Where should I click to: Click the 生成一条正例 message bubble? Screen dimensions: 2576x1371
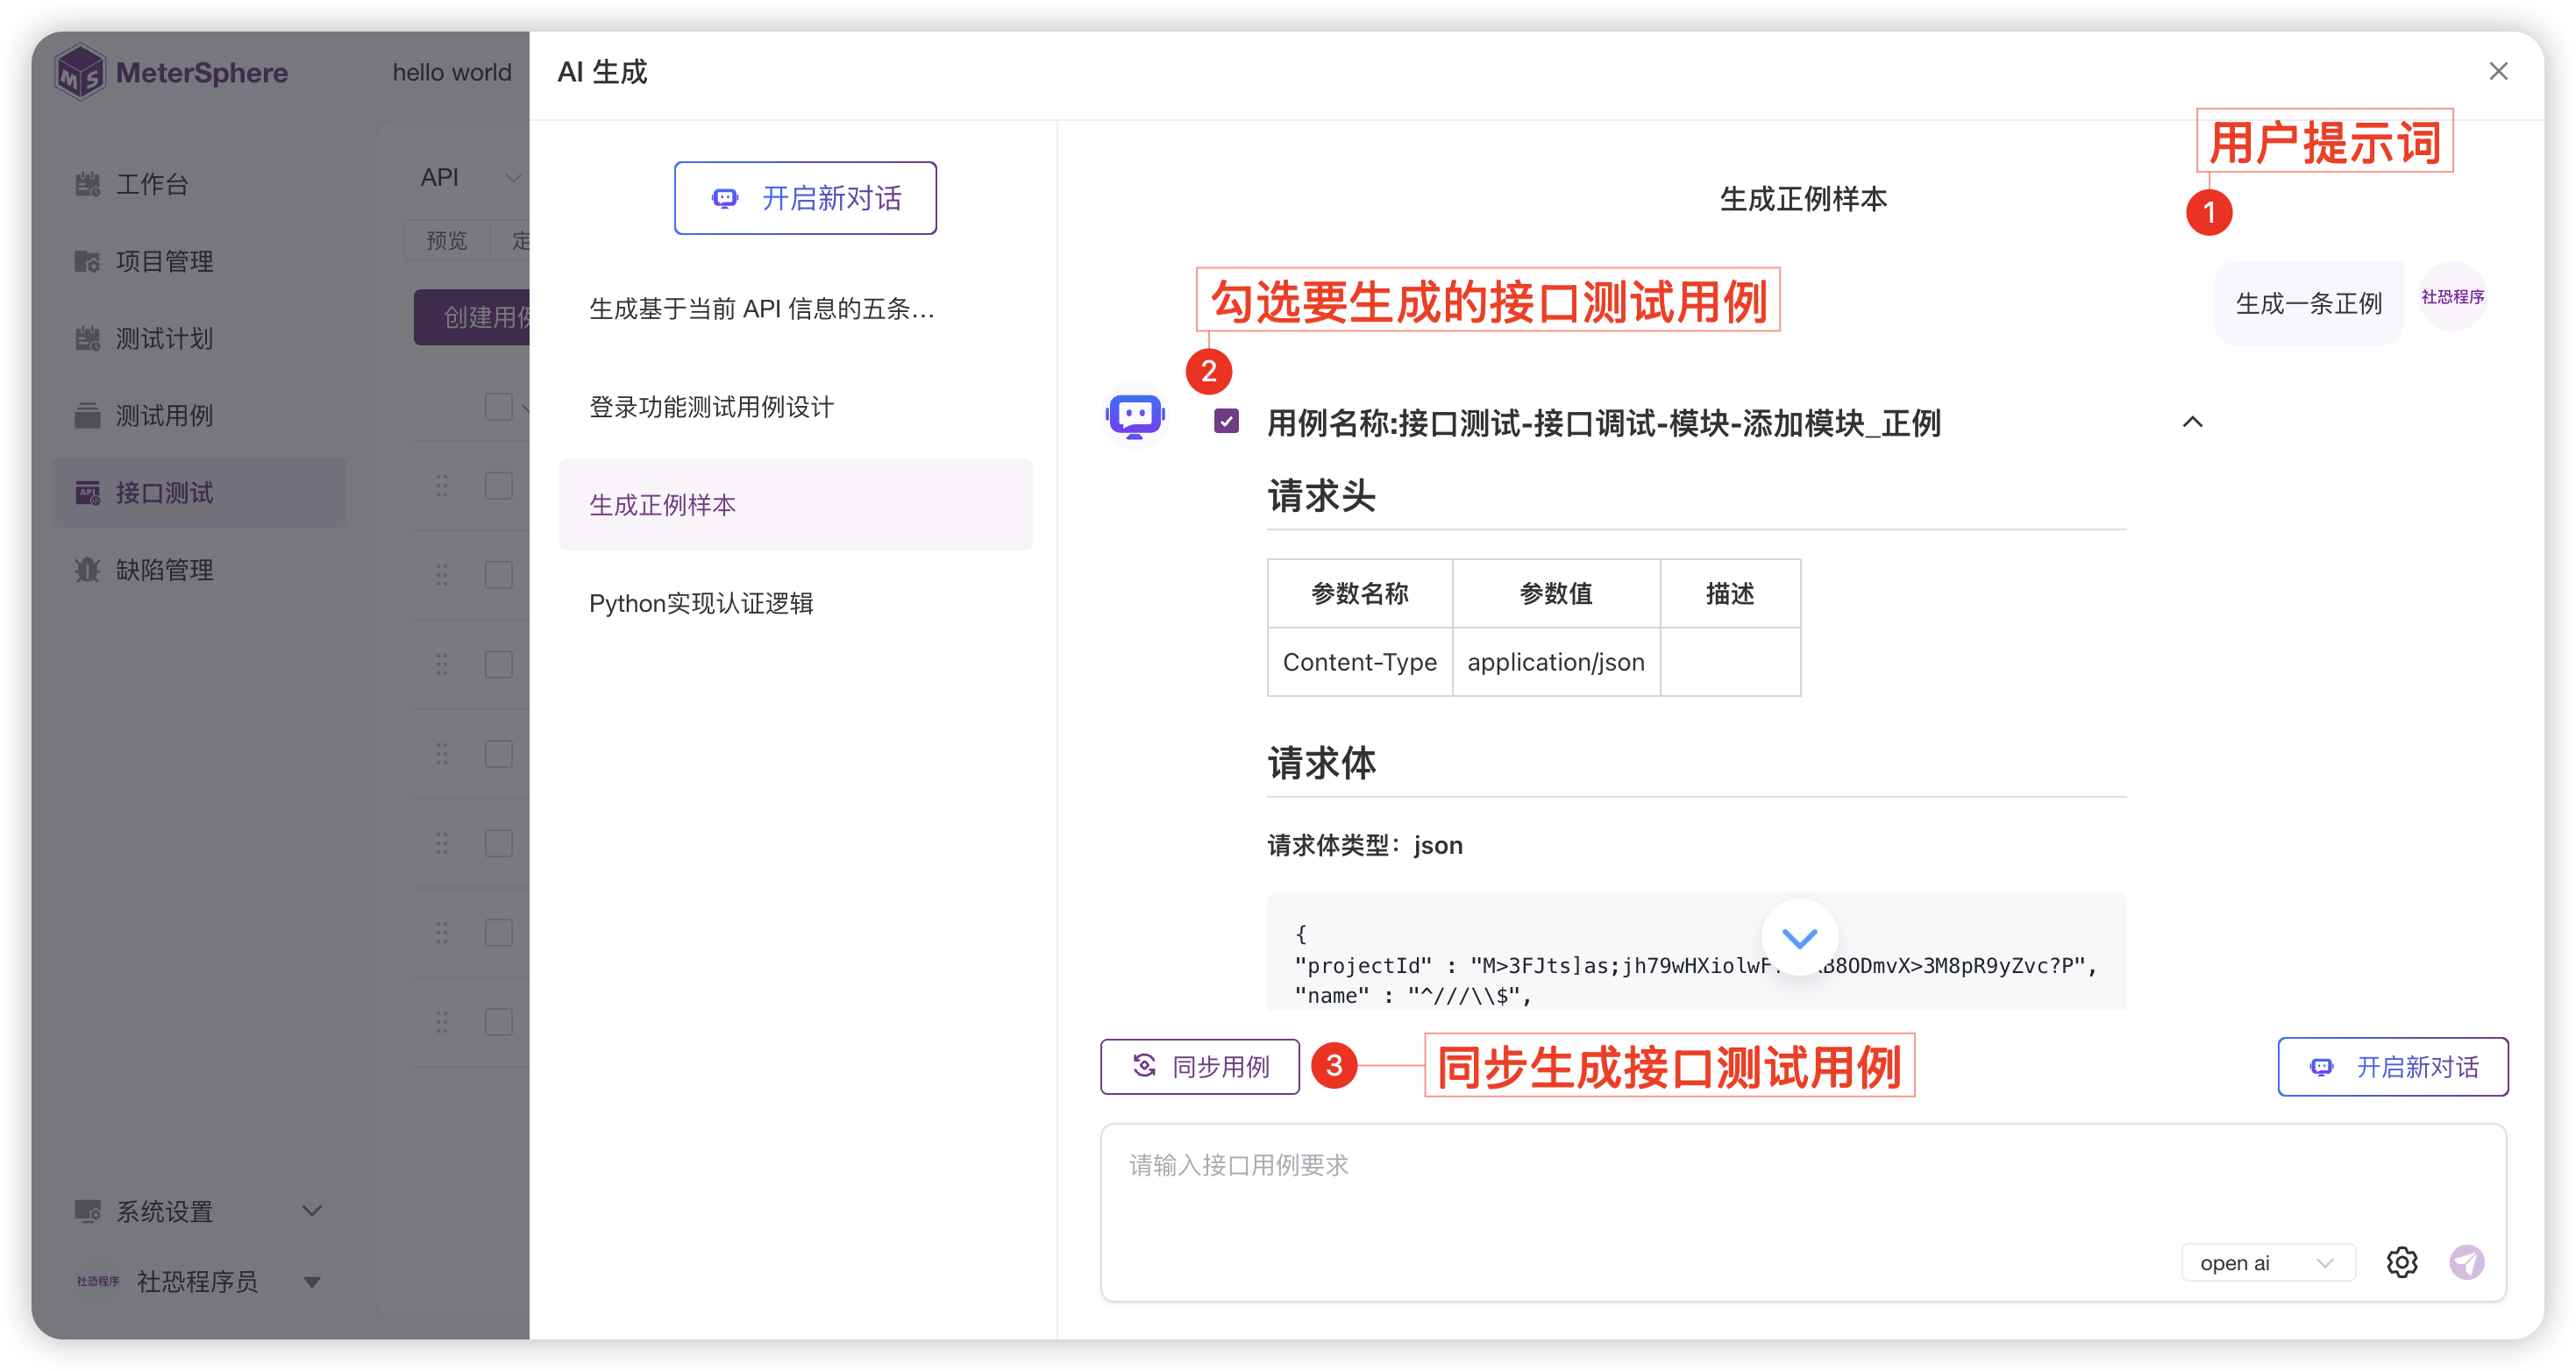click(2308, 303)
